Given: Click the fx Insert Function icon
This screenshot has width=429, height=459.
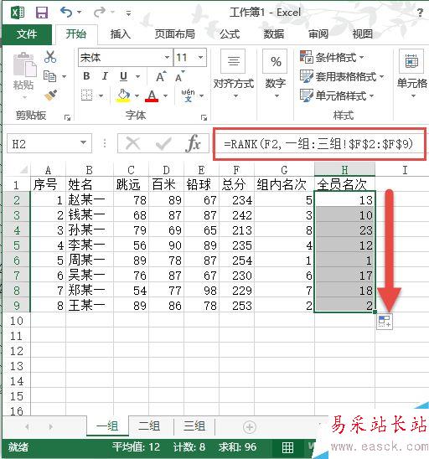Looking at the screenshot, I should click(x=193, y=143).
